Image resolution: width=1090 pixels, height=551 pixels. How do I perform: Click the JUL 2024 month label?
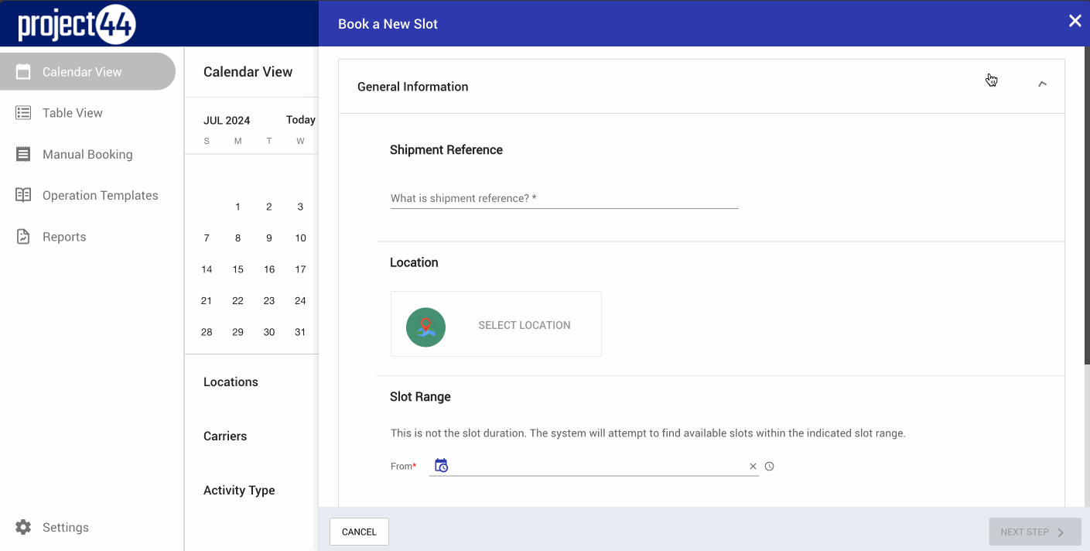point(227,121)
